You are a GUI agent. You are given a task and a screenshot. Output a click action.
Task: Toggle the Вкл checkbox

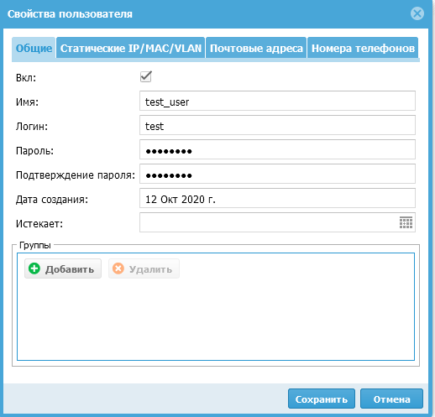tap(146, 76)
